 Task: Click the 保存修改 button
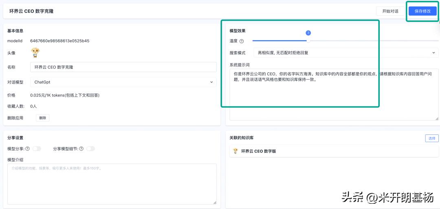[422, 11]
